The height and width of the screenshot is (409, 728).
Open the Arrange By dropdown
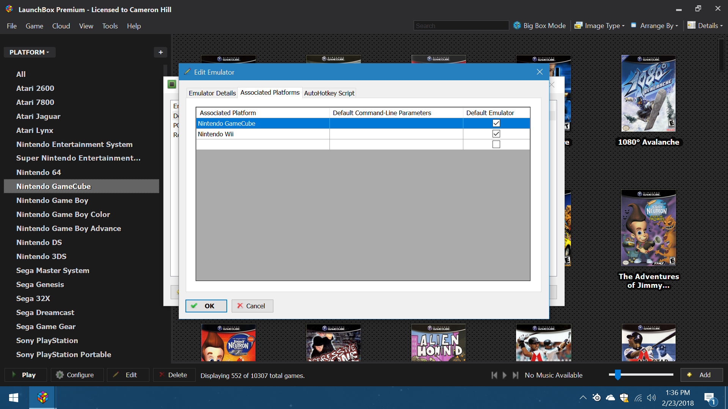pyautogui.click(x=654, y=26)
